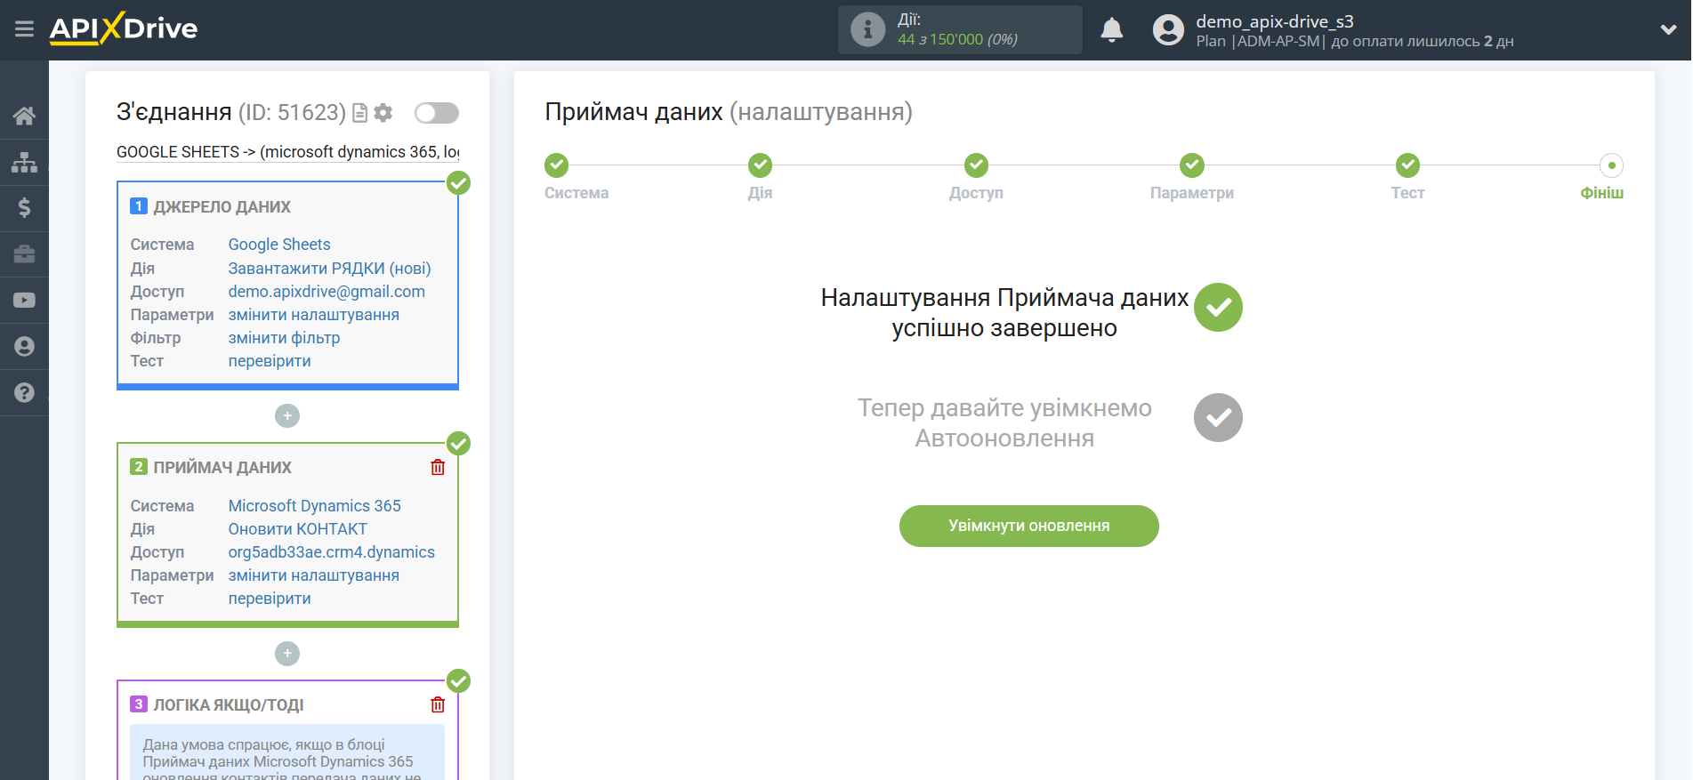Click the ApiX-Drive logo

point(124,28)
